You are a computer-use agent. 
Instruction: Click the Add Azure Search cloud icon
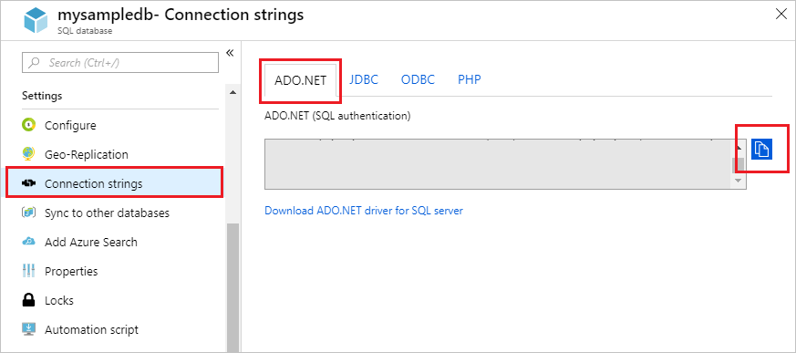coord(28,242)
